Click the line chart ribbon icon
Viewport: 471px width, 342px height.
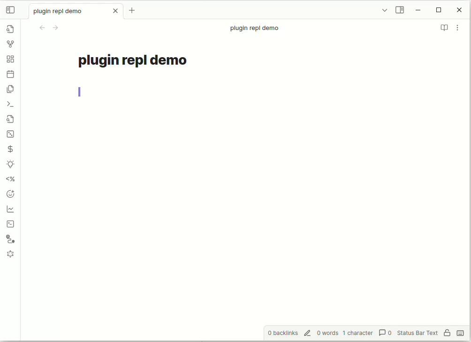coord(10,209)
